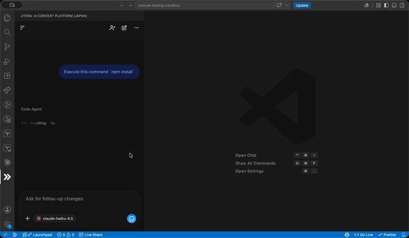Click 'Open Settings' shortcut text
The image size is (409, 238).
(249, 171)
